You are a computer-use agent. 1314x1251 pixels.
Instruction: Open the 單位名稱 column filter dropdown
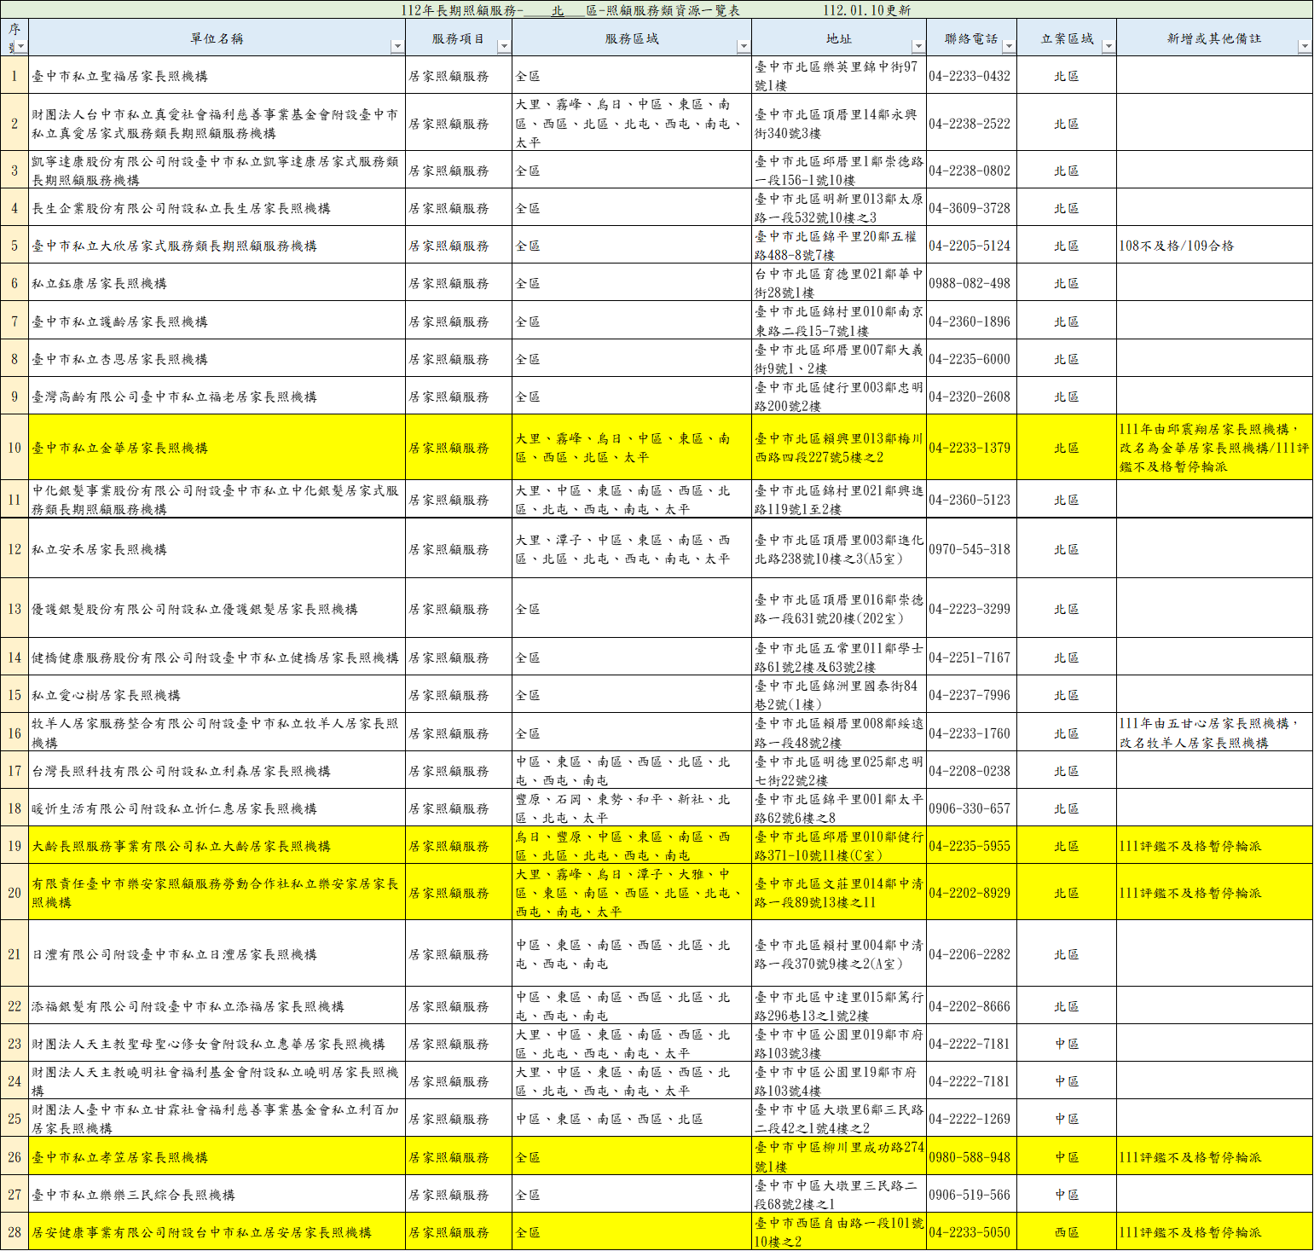coord(397,46)
